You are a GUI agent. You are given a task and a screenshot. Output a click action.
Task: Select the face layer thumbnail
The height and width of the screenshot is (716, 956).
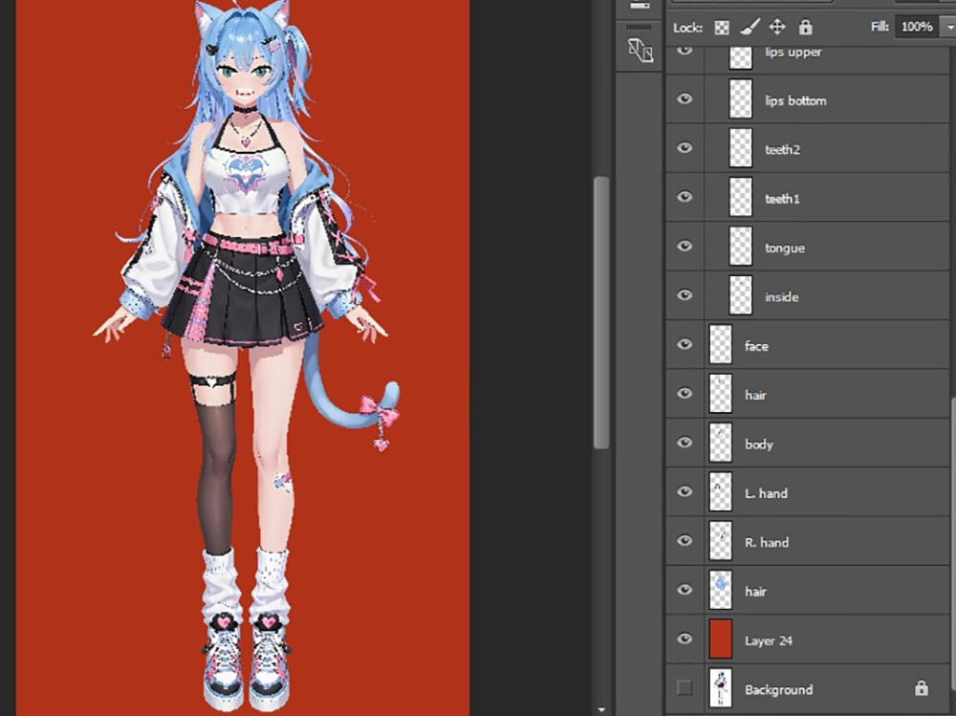tap(721, 344)
